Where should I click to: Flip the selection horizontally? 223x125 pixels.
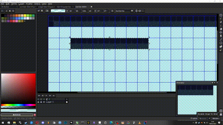pos(136,11)
